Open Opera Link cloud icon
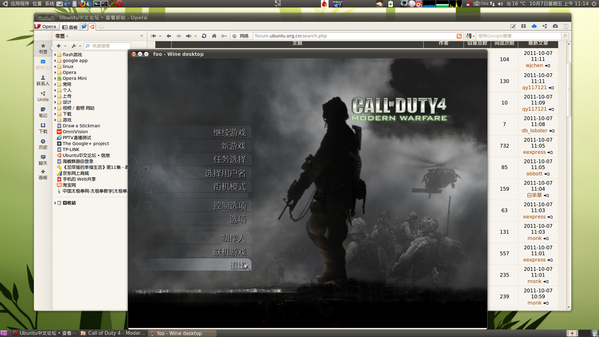This screenshot has height=337, width=599. pos(534,26)
